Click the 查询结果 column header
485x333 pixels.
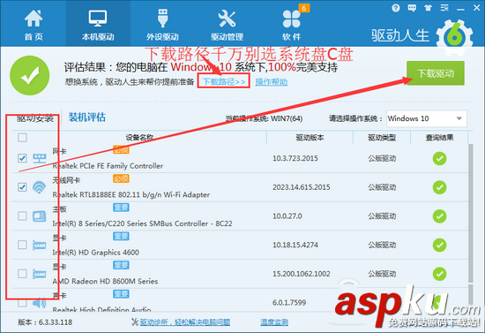point(439,138)
